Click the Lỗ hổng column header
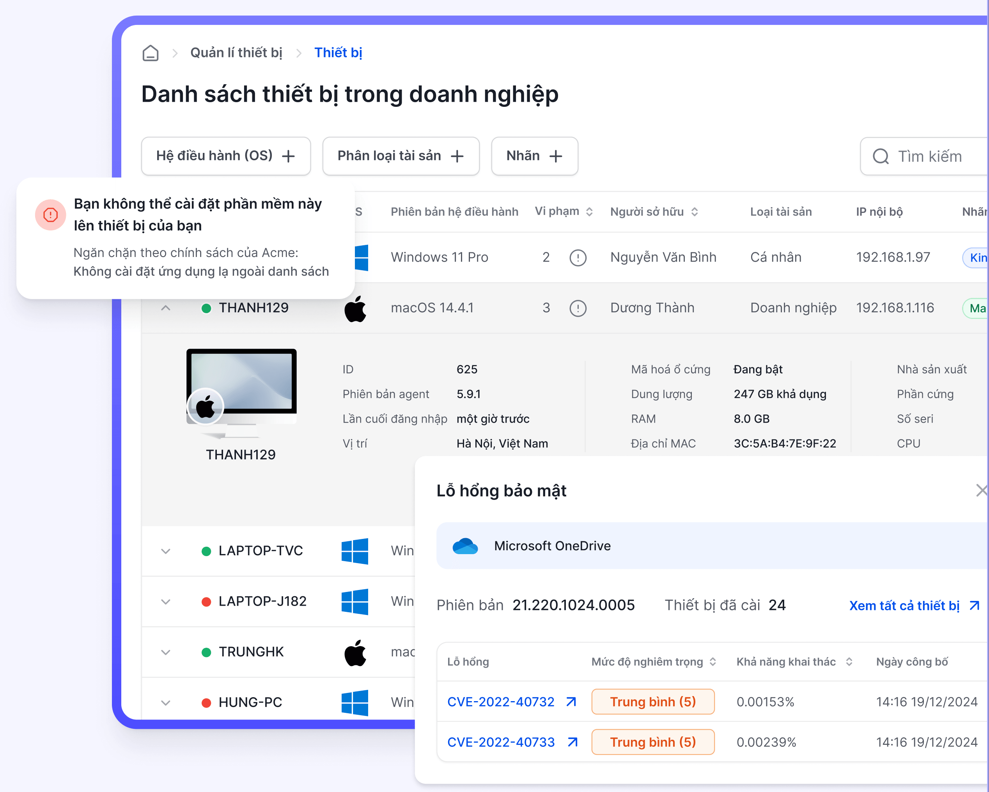 click(x=468, y=662)
